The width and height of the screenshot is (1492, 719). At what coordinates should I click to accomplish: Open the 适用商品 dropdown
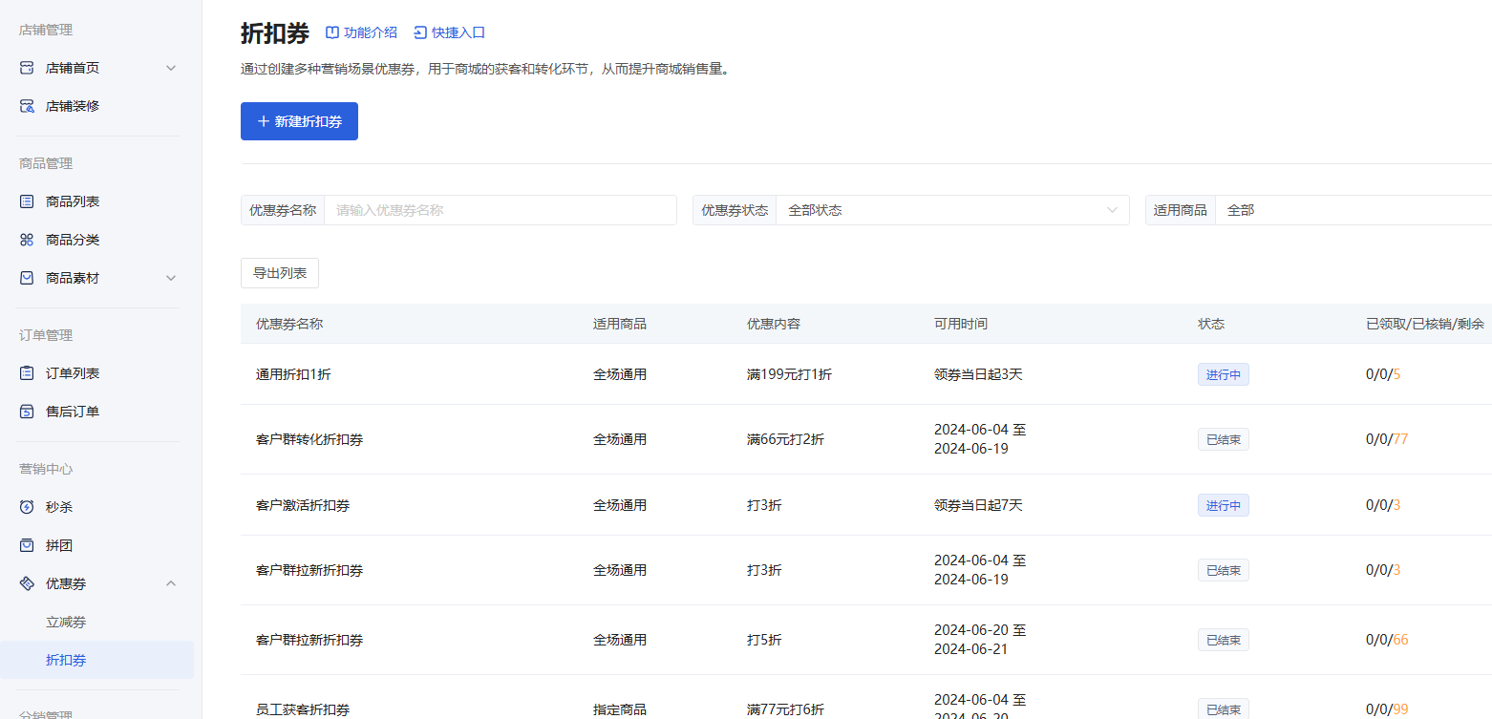pos(1353,210)
